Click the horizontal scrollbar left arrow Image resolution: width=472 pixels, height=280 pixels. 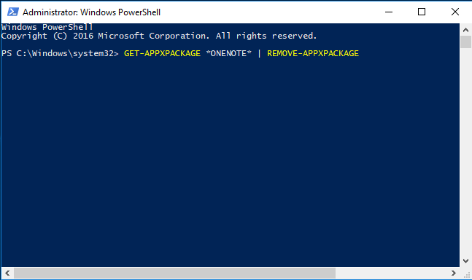click(7, 273)
